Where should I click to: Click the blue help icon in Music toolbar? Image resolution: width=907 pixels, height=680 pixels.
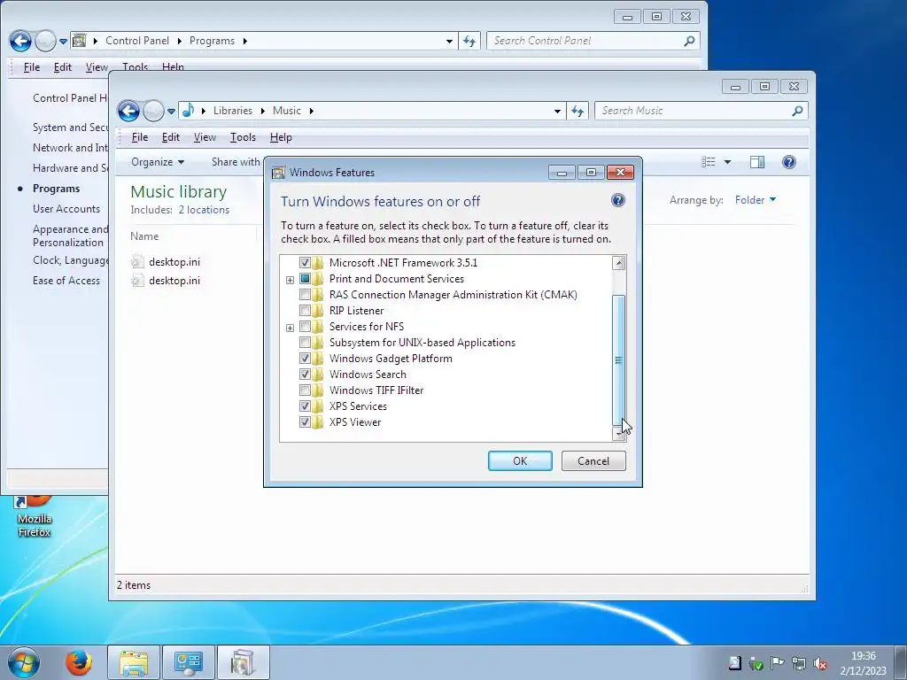(789, 162)
